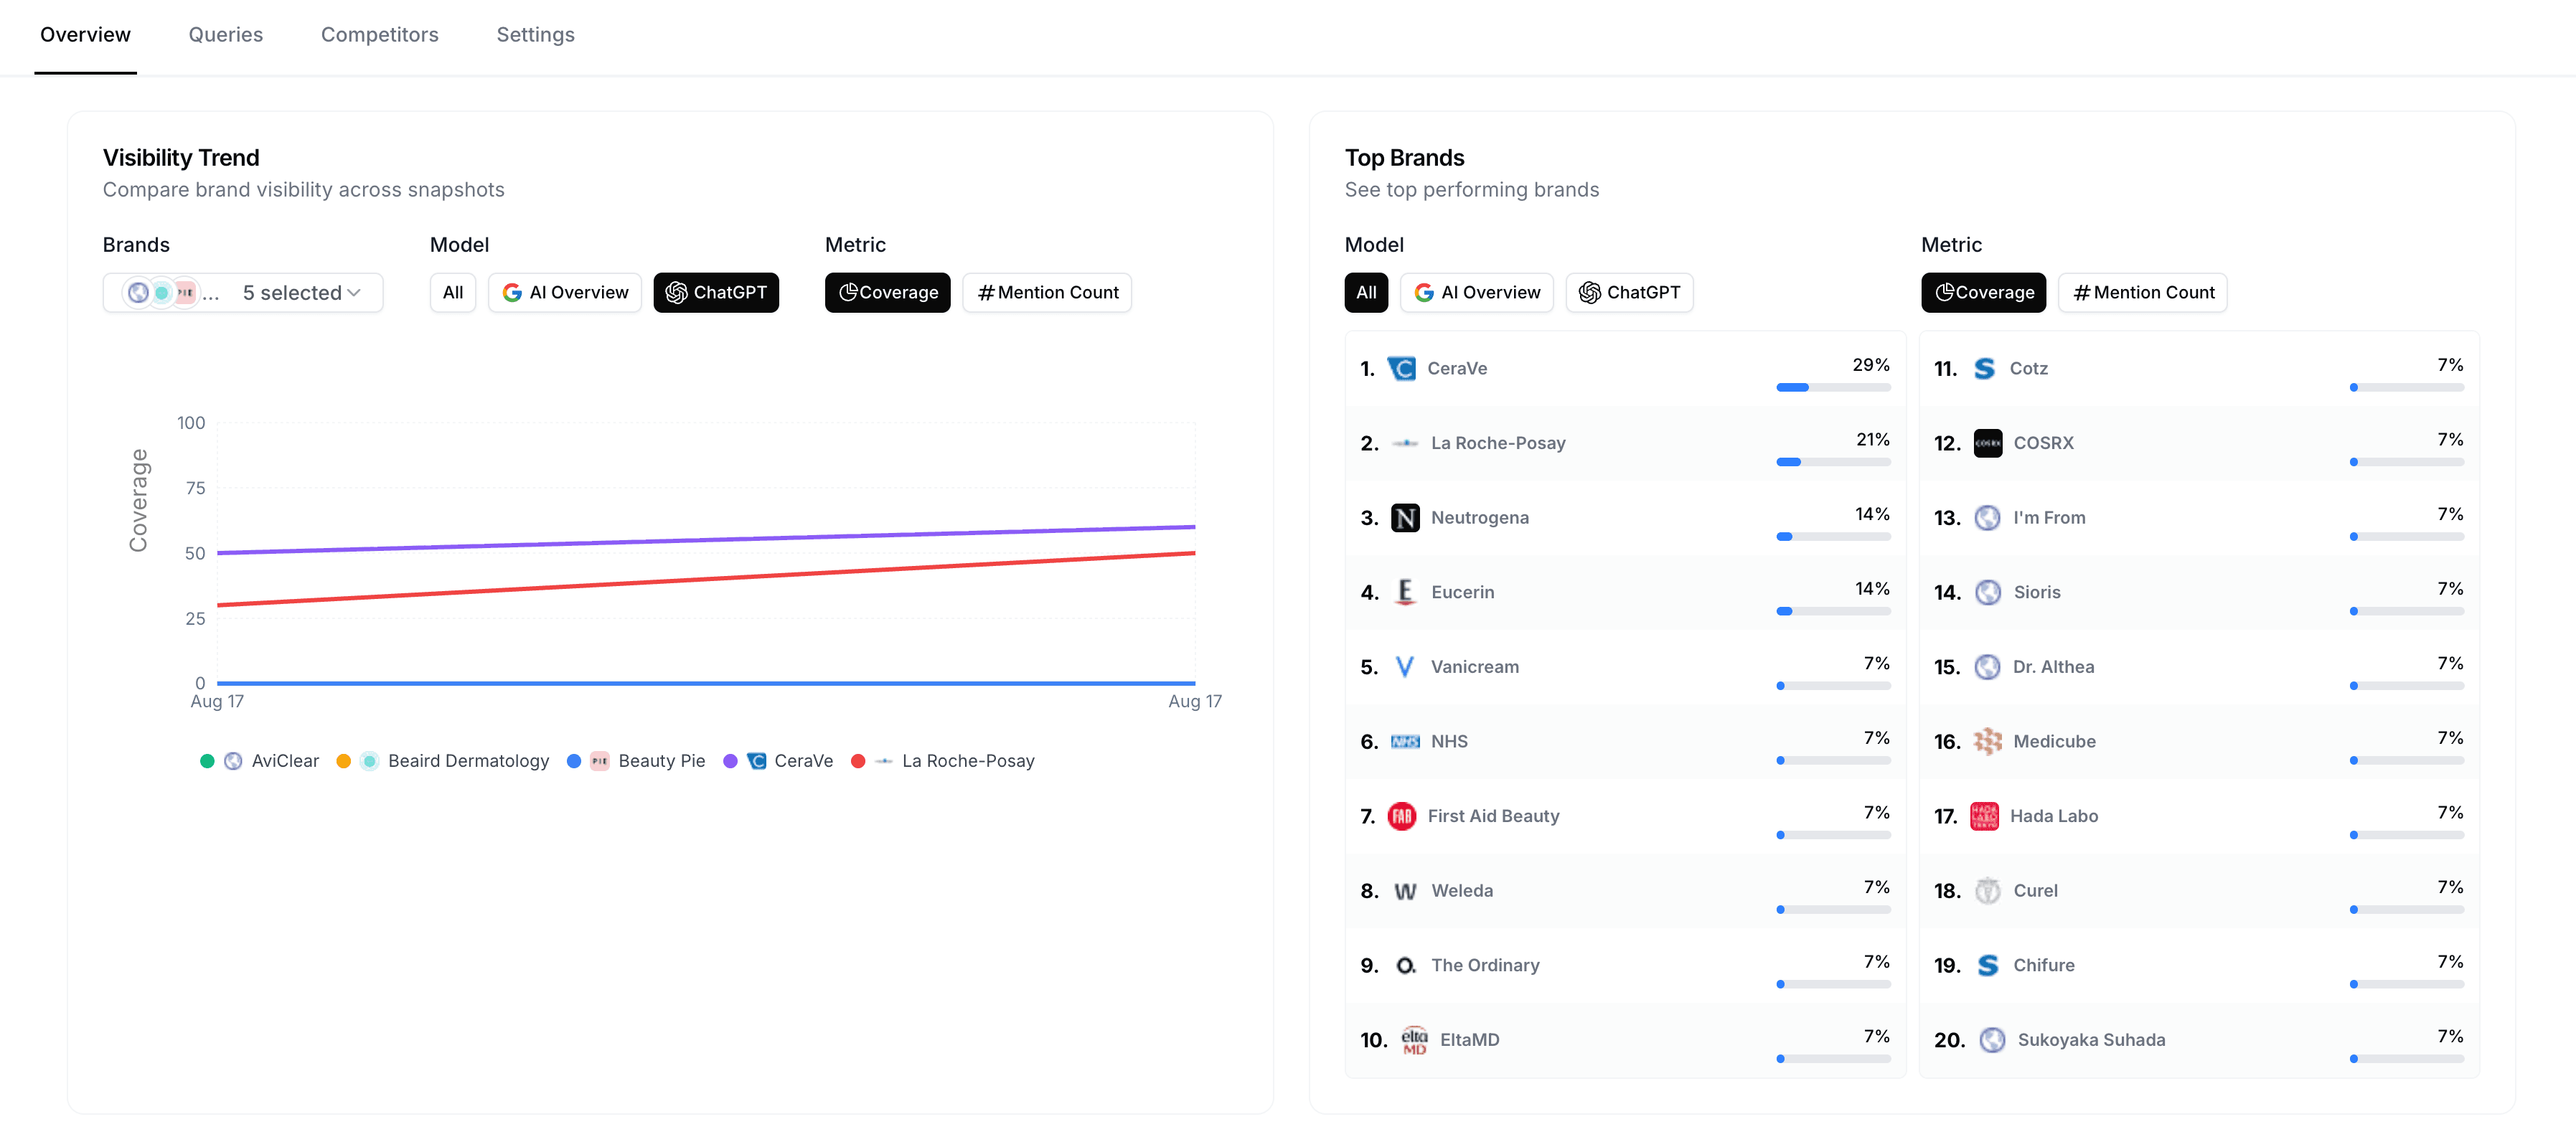Click the Neutrogena N logo icon
The height and width of the screenshot is (1142, 2576).
point(1405,518)
